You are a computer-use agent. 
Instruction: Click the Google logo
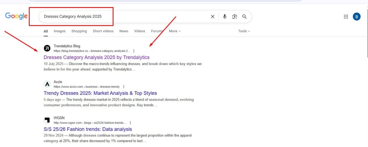(x=16, y=16)
